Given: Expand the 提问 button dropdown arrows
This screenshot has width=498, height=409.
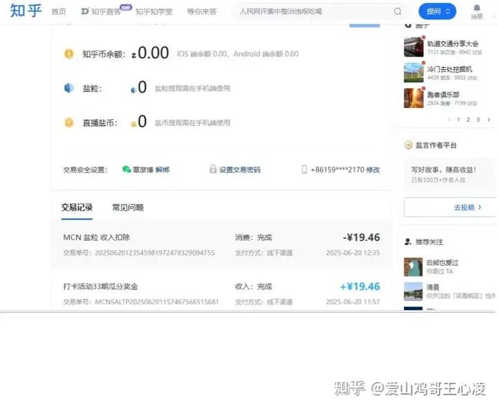Looking at the screenshot, I should (448, 12).
